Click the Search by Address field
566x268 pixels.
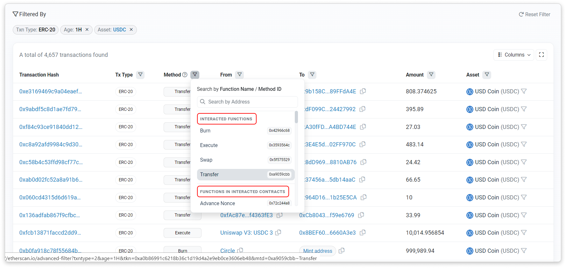coord(247,102)
